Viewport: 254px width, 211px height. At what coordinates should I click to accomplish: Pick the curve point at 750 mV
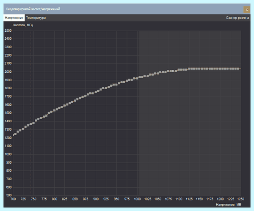pyautogui.click(x=33, y=123)
